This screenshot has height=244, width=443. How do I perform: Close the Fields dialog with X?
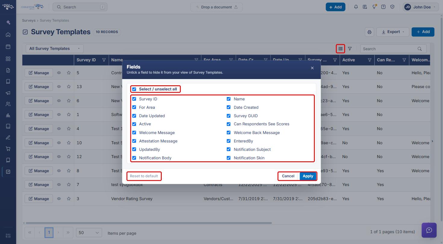312,68
